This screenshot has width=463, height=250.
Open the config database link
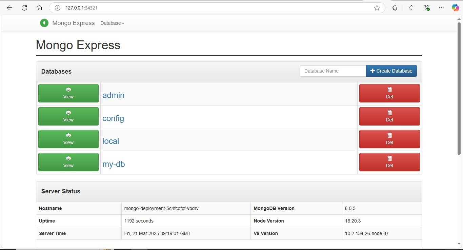[x=113, y=118]
